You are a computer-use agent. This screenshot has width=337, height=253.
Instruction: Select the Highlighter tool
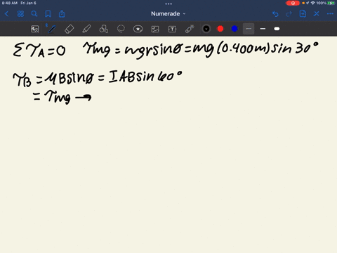pyautogui.click(x=86, y=29)
